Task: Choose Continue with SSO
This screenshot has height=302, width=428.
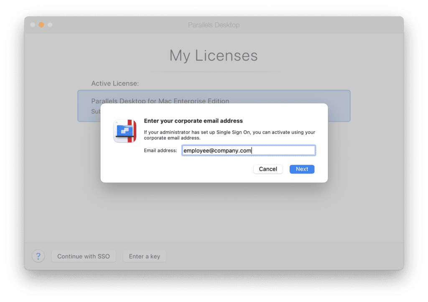Action: click(84, 256)
